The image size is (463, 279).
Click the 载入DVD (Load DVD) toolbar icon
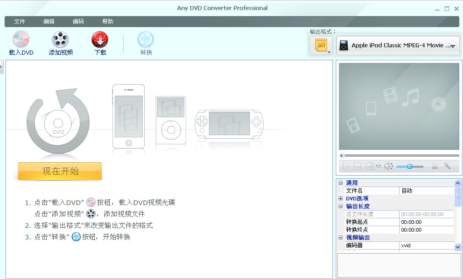[x=21, y=40]
